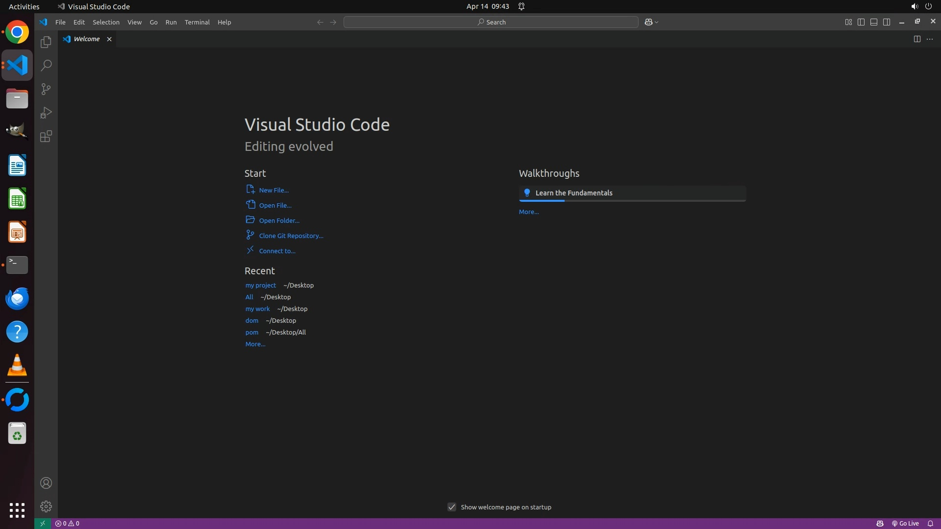Click the Accounts icon
The height and width of the screenshot is (529, 941).
pos(46,483)
